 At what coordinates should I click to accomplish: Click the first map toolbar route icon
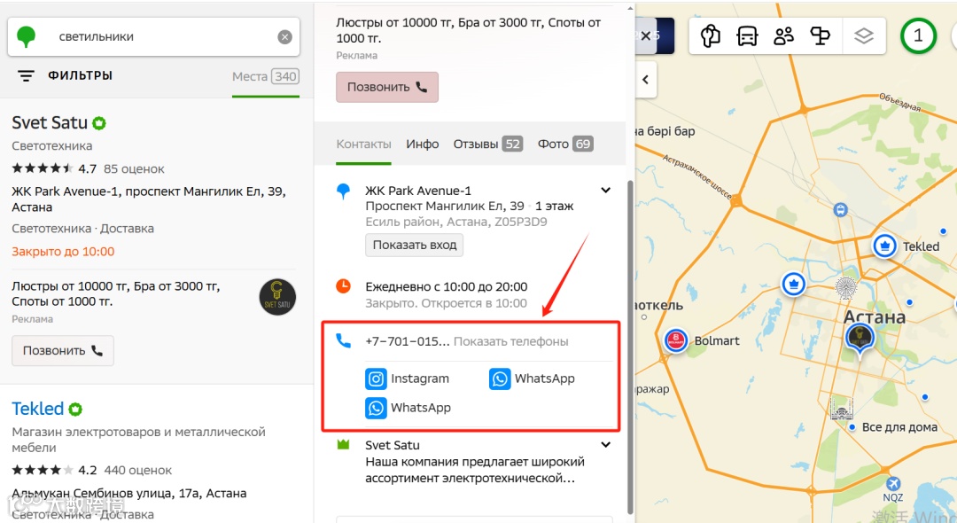(x=711, y=36)
